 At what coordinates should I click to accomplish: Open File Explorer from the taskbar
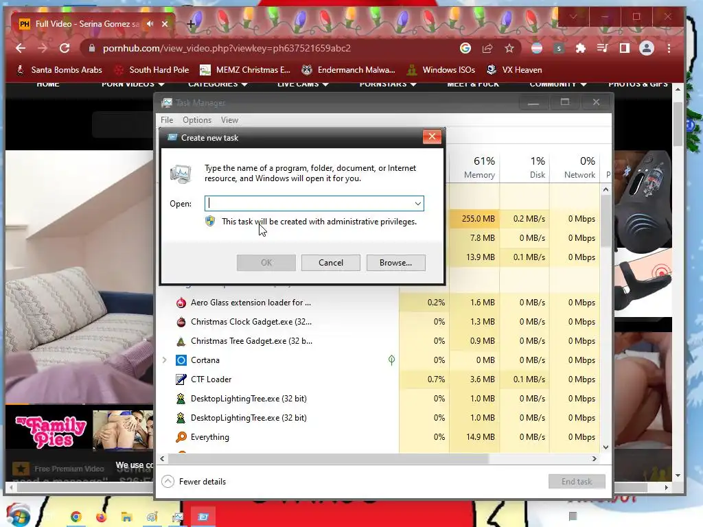click(127, 517)
